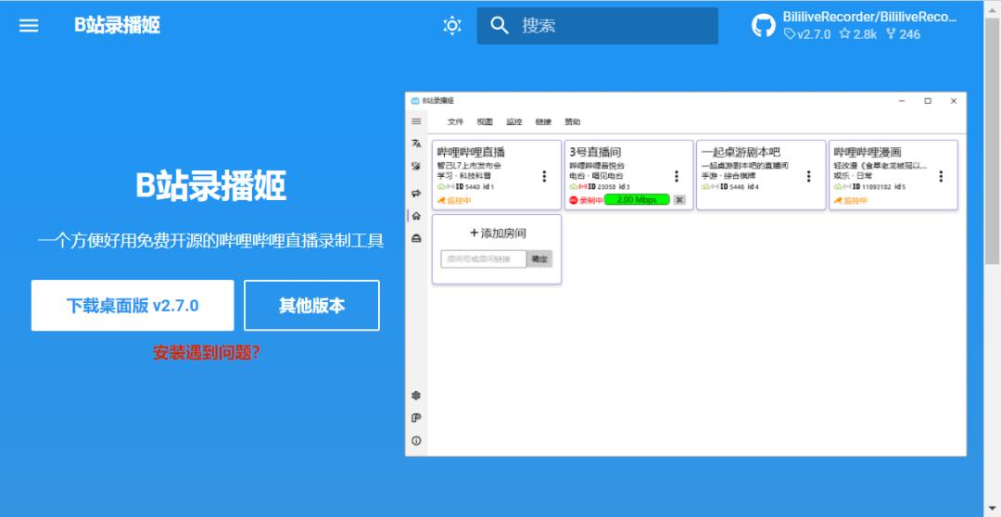Click the app screenshot minimize button

coord(902,101)
